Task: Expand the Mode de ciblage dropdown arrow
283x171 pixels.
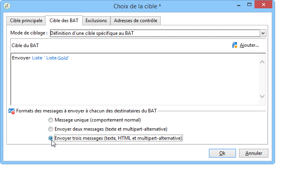Action: coord(263,33)
